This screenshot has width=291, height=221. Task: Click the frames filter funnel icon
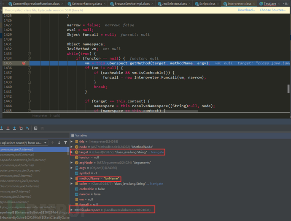tap(66, 143)
